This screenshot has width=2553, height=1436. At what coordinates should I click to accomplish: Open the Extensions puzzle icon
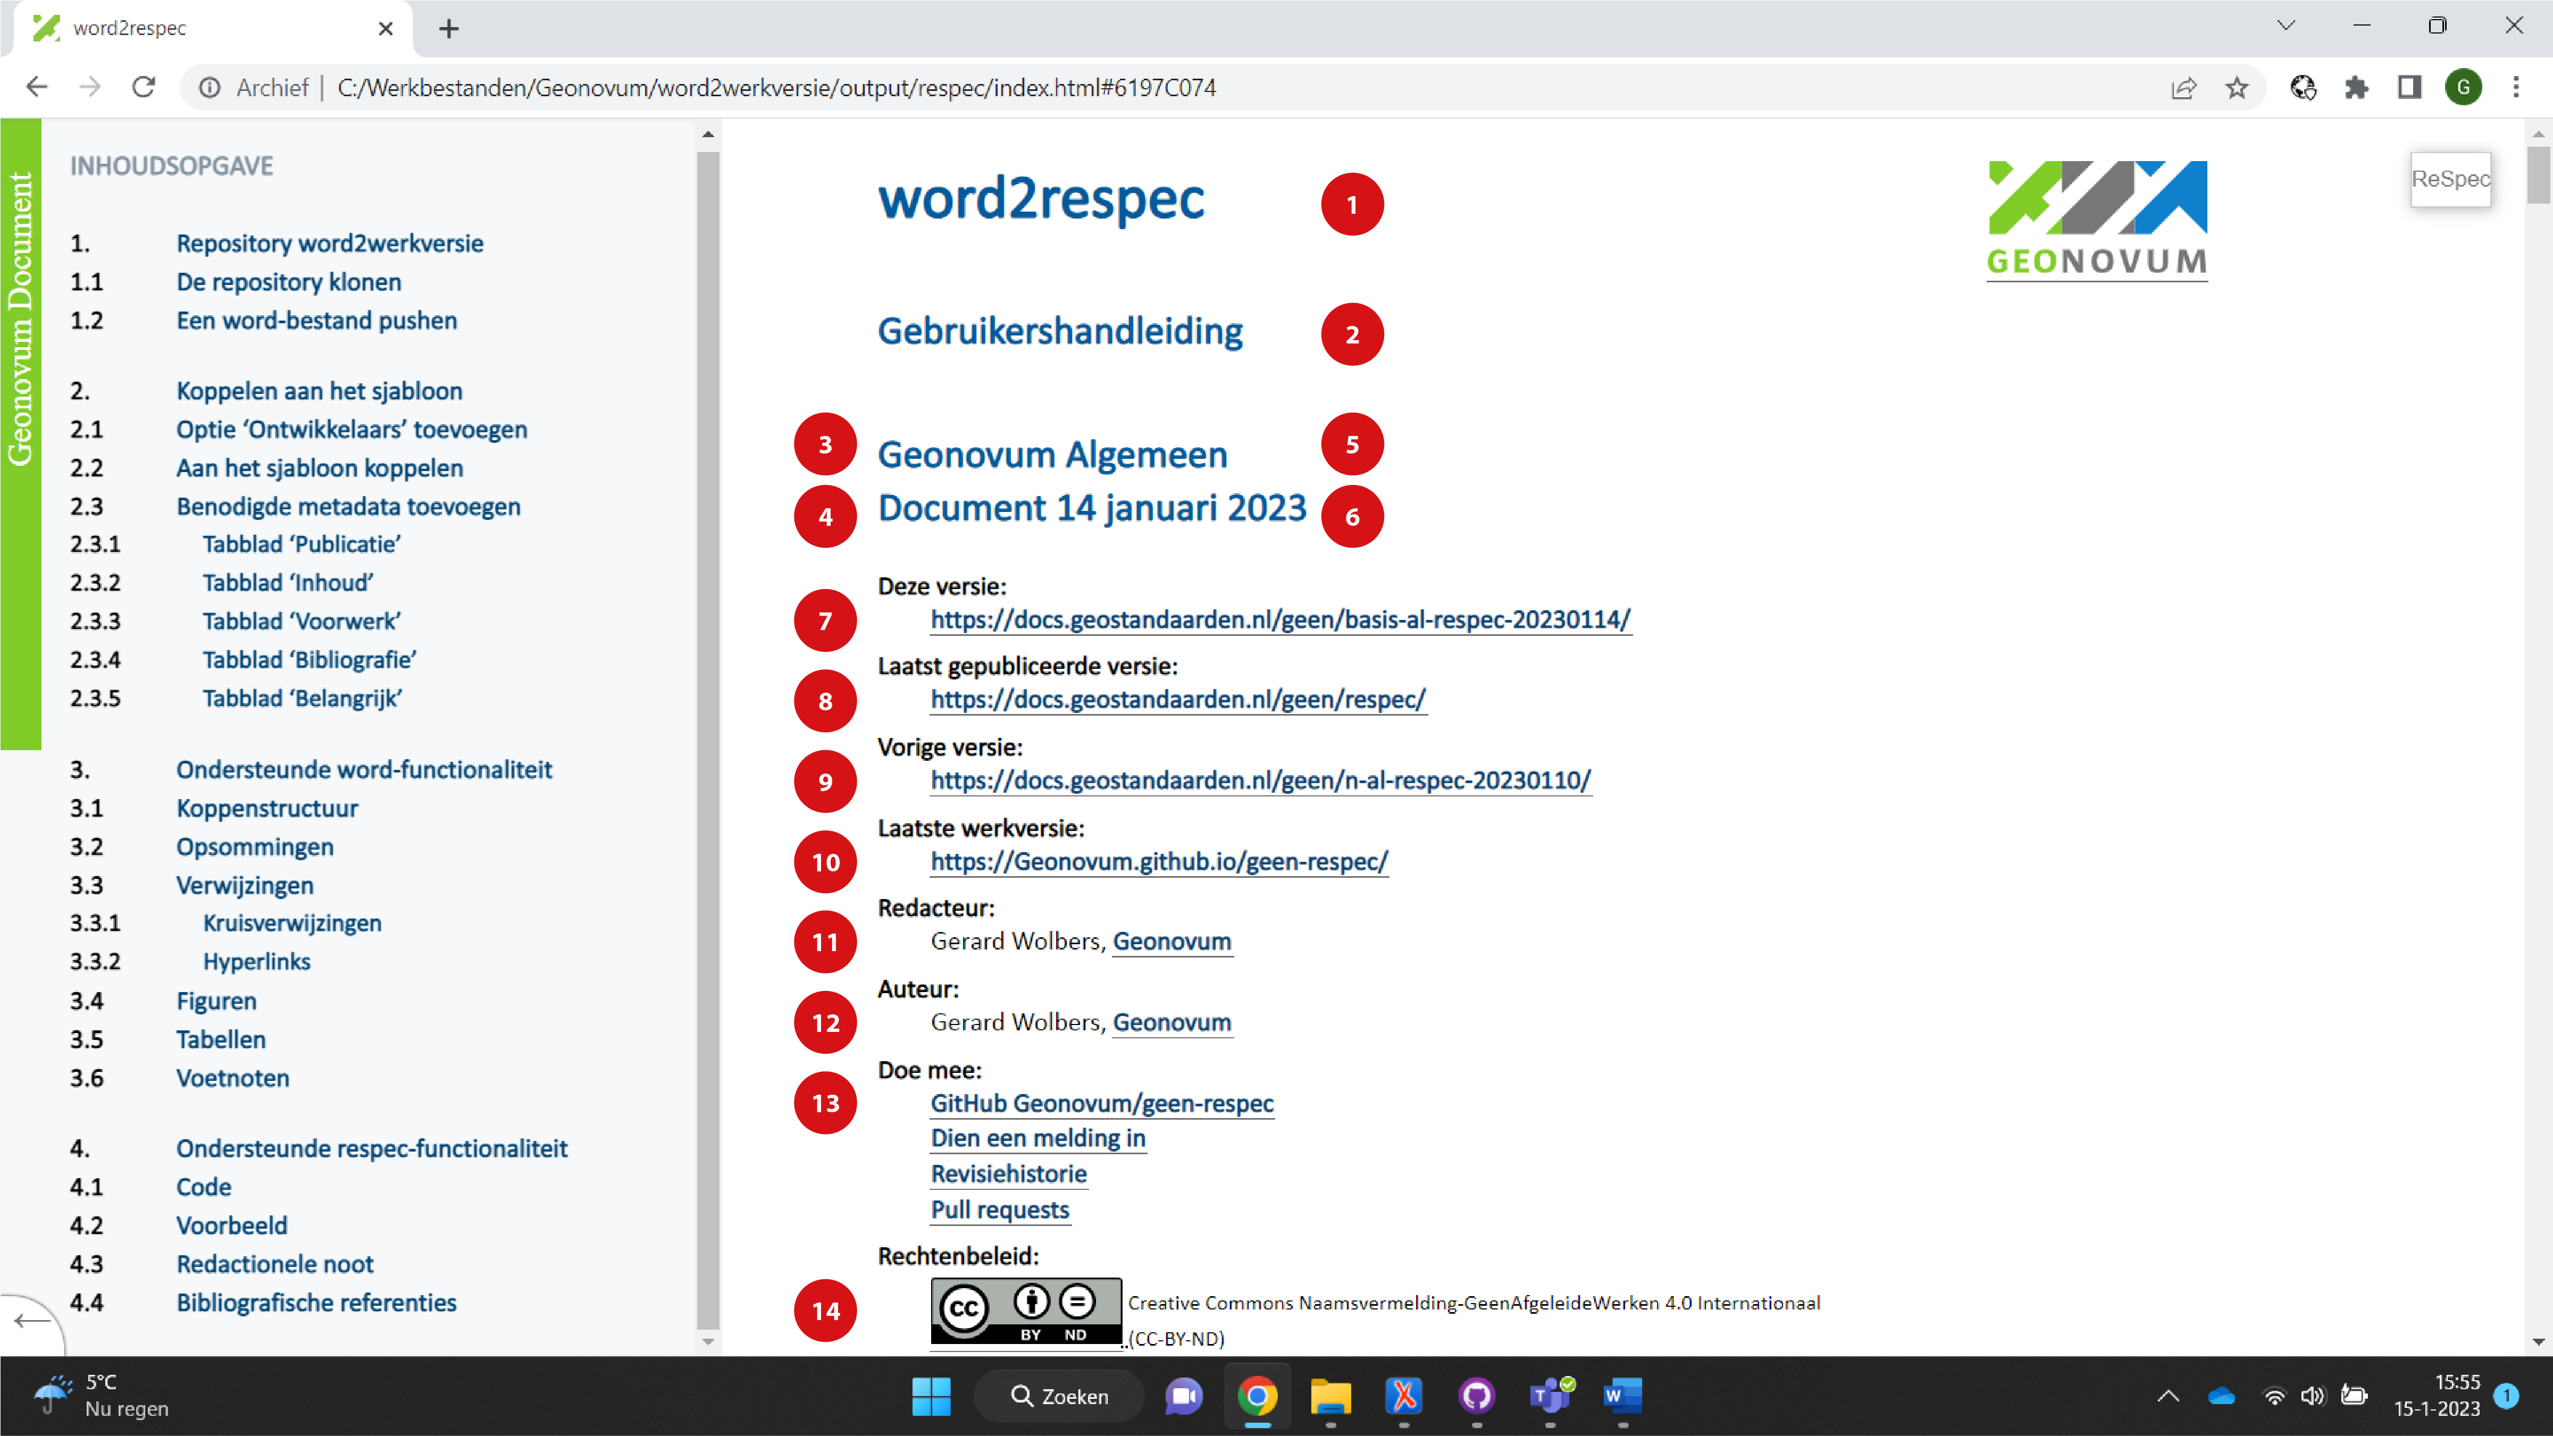2357,88
